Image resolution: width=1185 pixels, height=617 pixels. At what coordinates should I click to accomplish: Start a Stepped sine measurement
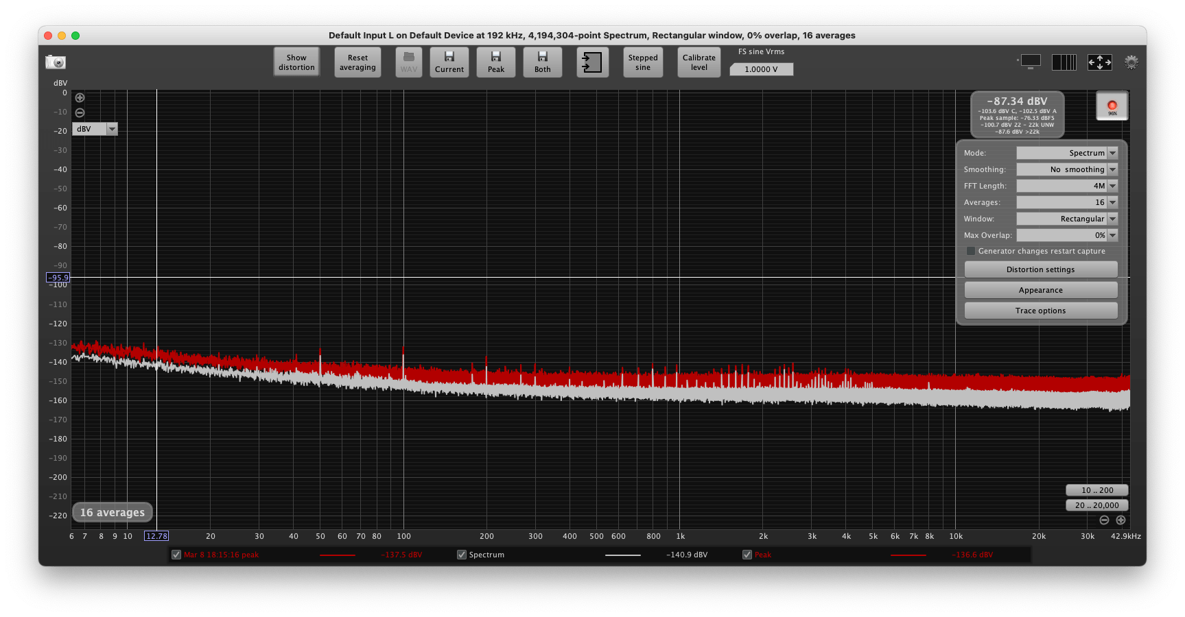[643, 62]
